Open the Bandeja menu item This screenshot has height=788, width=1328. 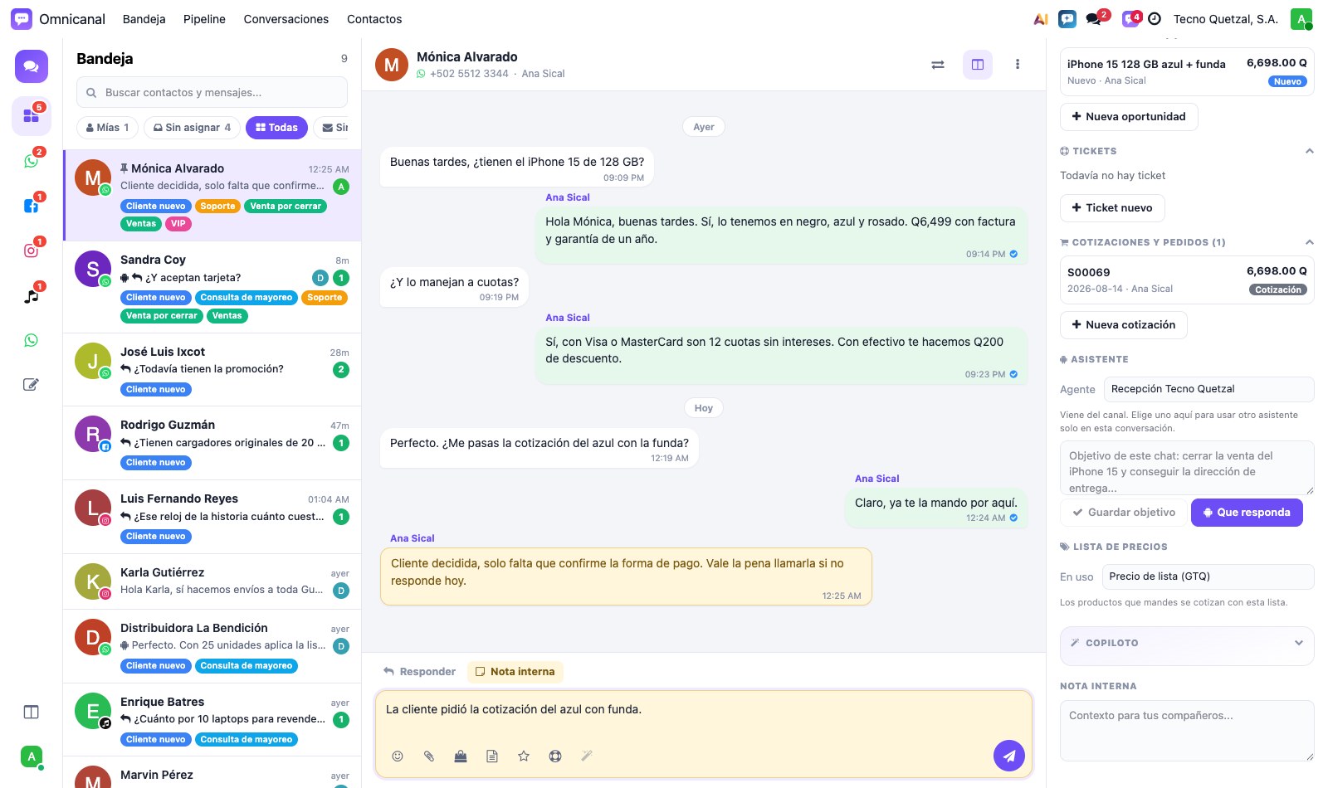click(x=144, y=19)
